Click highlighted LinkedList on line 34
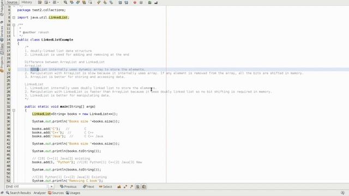The height and width of the screenshot is (196, 349). [x=41, y=114]
